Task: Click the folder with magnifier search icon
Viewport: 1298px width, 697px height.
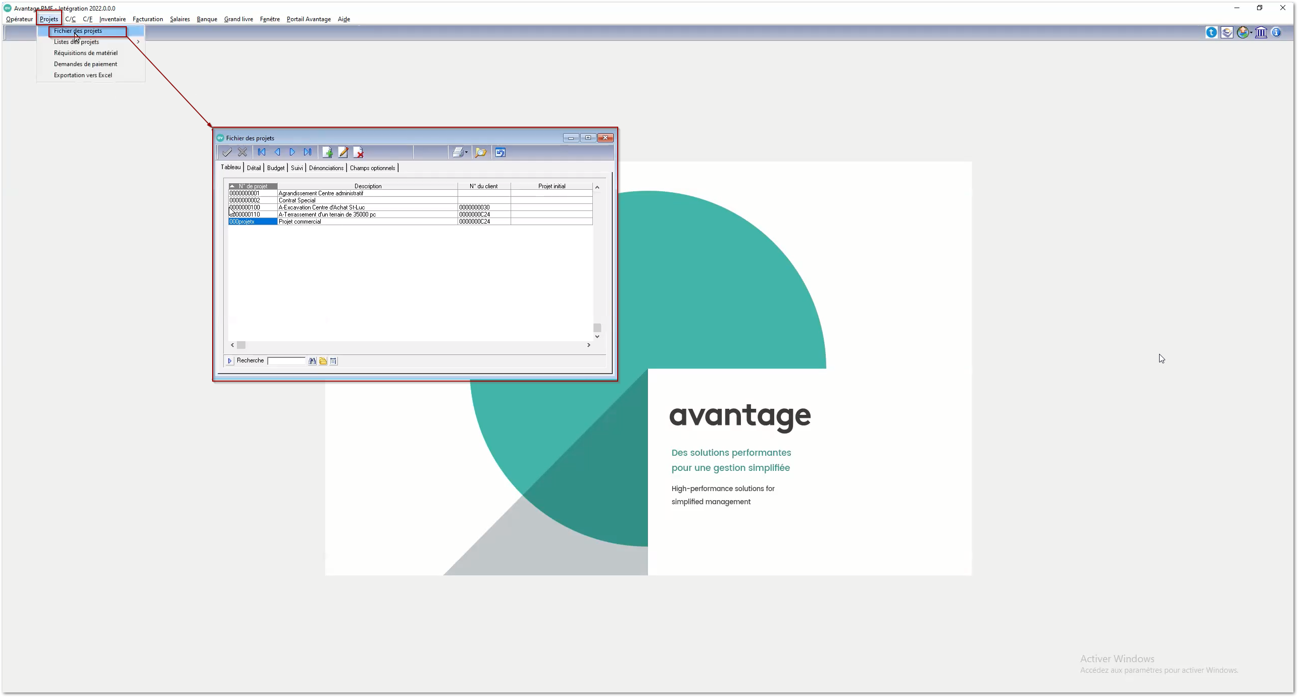Action: point(480,152)
